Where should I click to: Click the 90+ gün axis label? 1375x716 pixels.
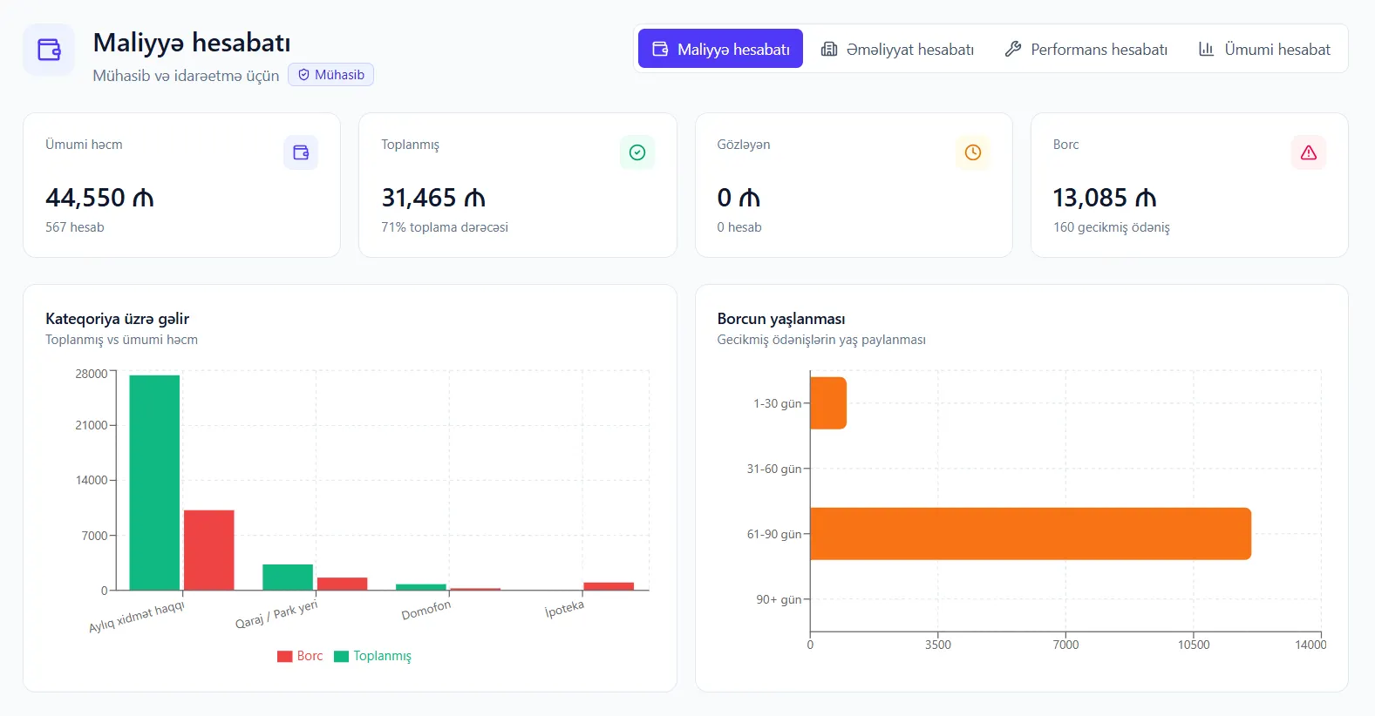[x=779, y=599]
